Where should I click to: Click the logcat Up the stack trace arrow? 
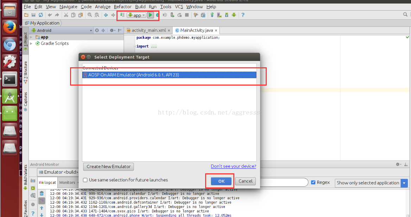coord(42,208)
